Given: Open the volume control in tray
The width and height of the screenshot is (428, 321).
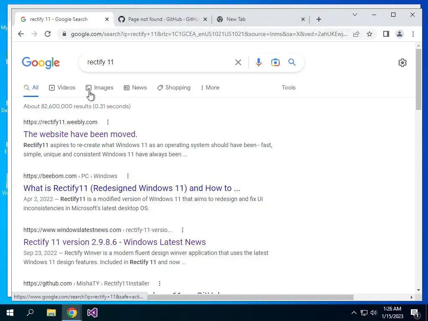Looking at the screenshot, I should click(374, 313).
